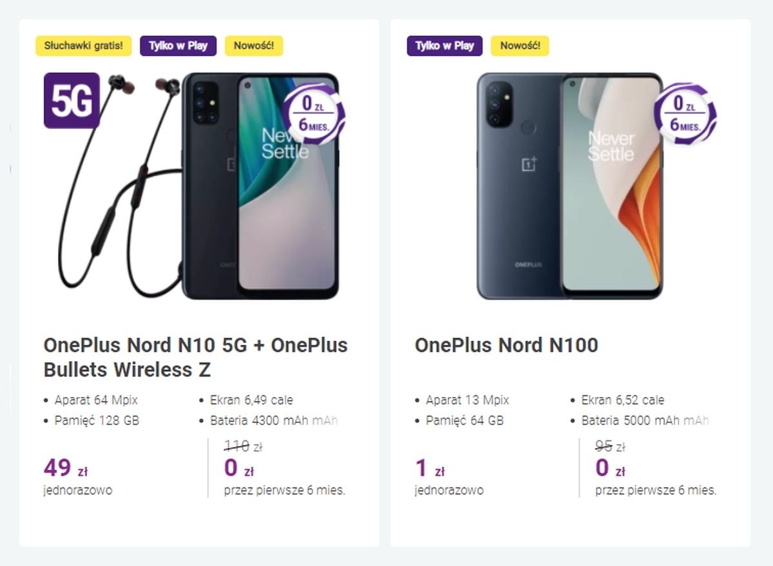This screenshot has width=773, height=566.
Task: Click the Ekran 6,49 cale spec
Action: [251, 400]
